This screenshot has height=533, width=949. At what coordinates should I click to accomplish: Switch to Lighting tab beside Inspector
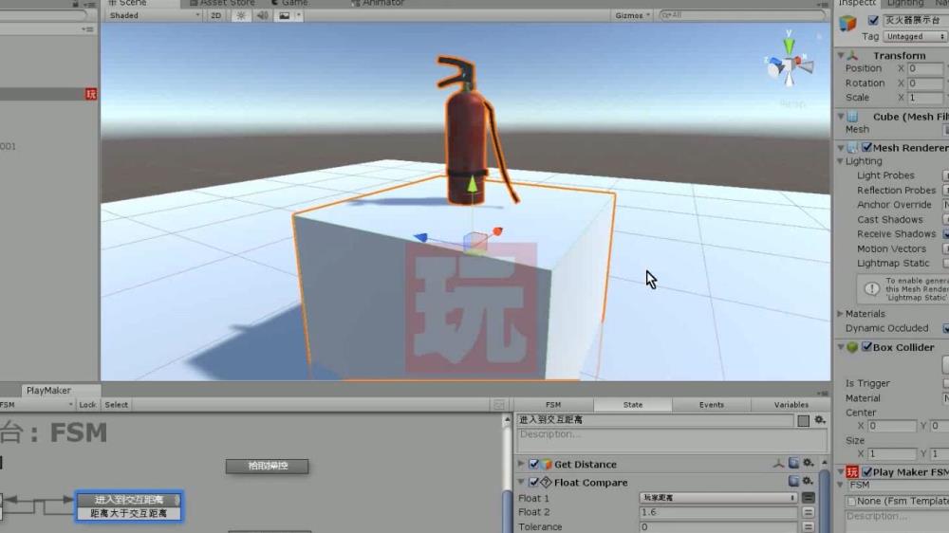[904, 3]
